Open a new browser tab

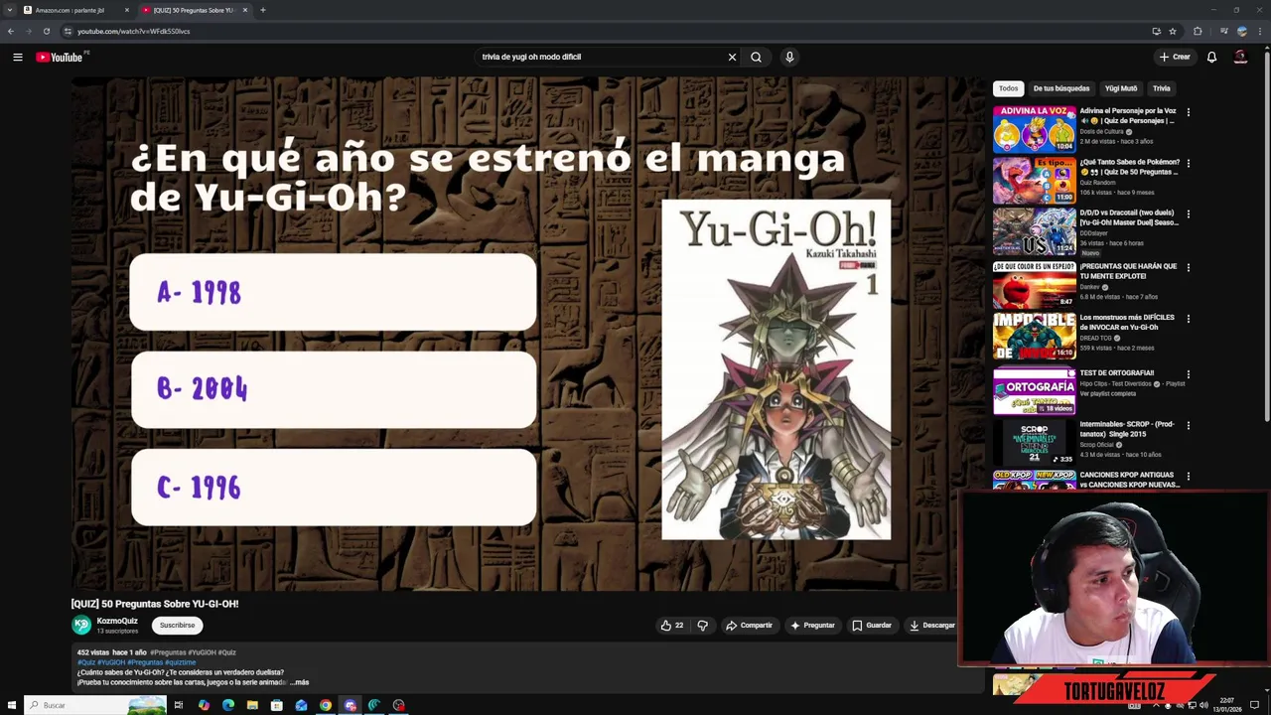(262, 10)
